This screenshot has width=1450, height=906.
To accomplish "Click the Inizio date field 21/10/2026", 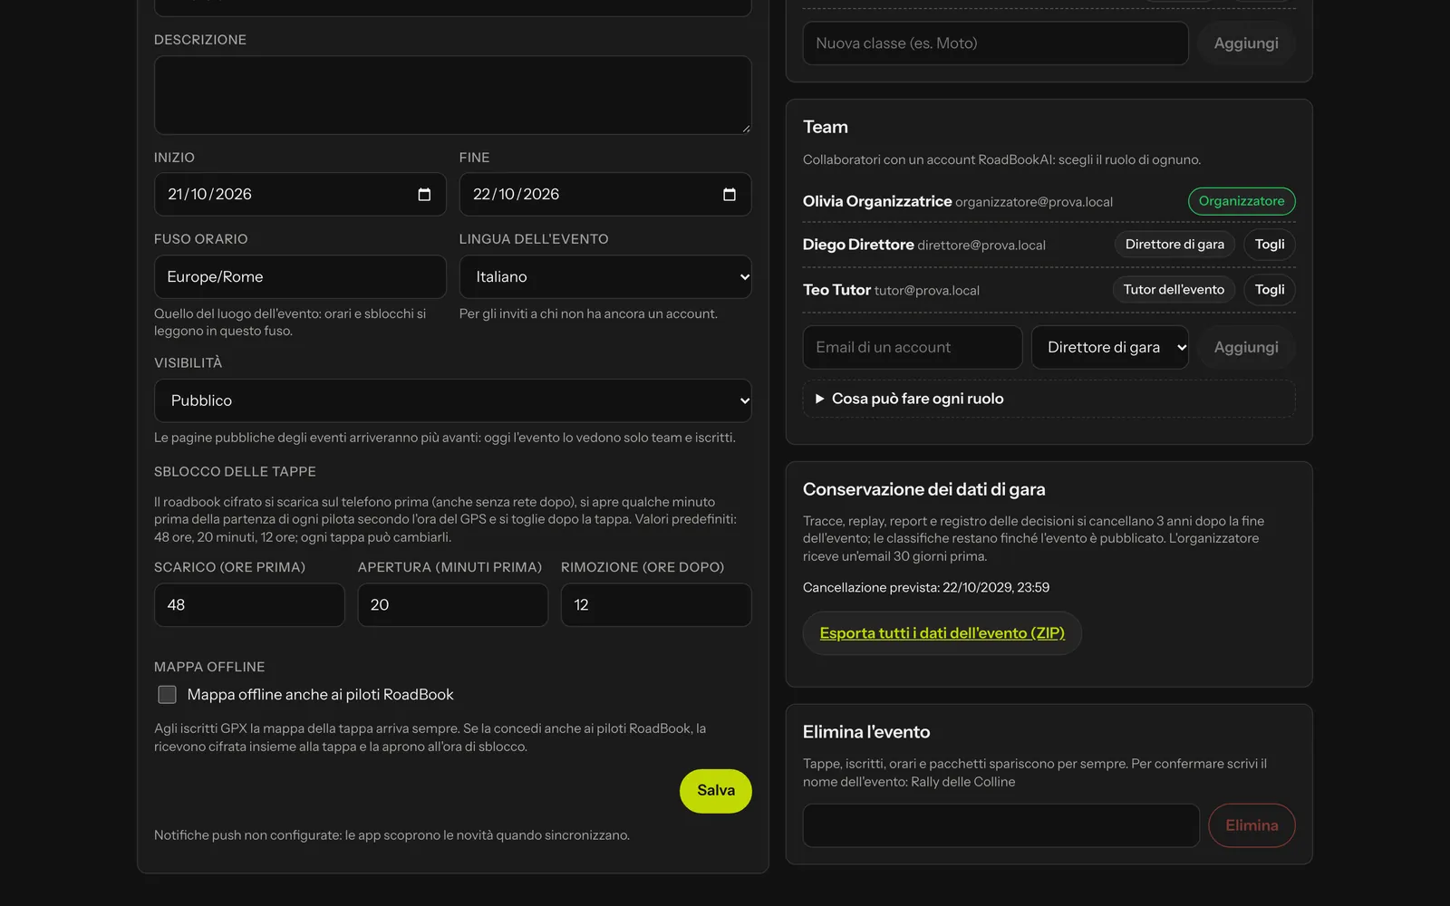I will 300,195.
